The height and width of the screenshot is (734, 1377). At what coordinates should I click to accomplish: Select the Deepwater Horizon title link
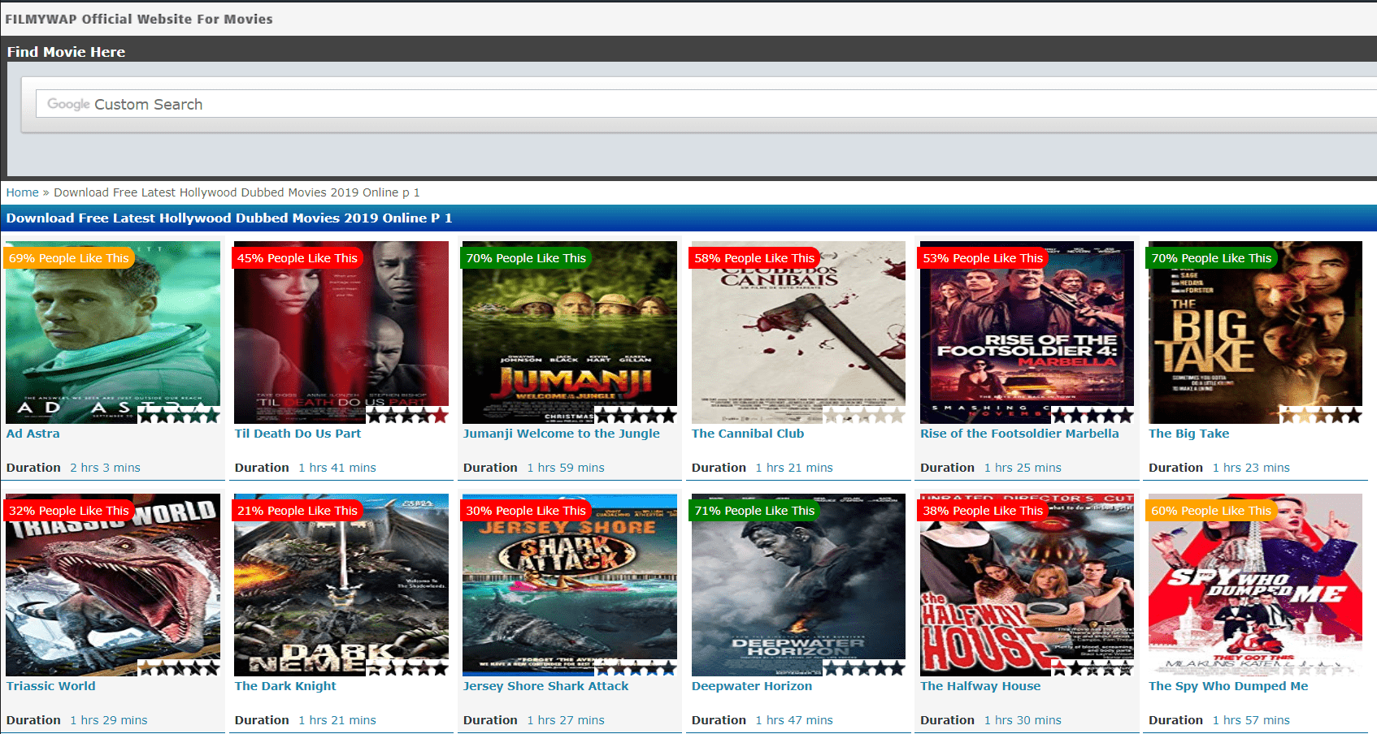(x=751, y=686)
